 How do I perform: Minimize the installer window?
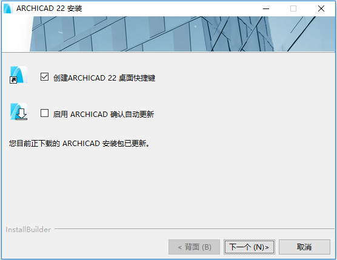(266, 8)
